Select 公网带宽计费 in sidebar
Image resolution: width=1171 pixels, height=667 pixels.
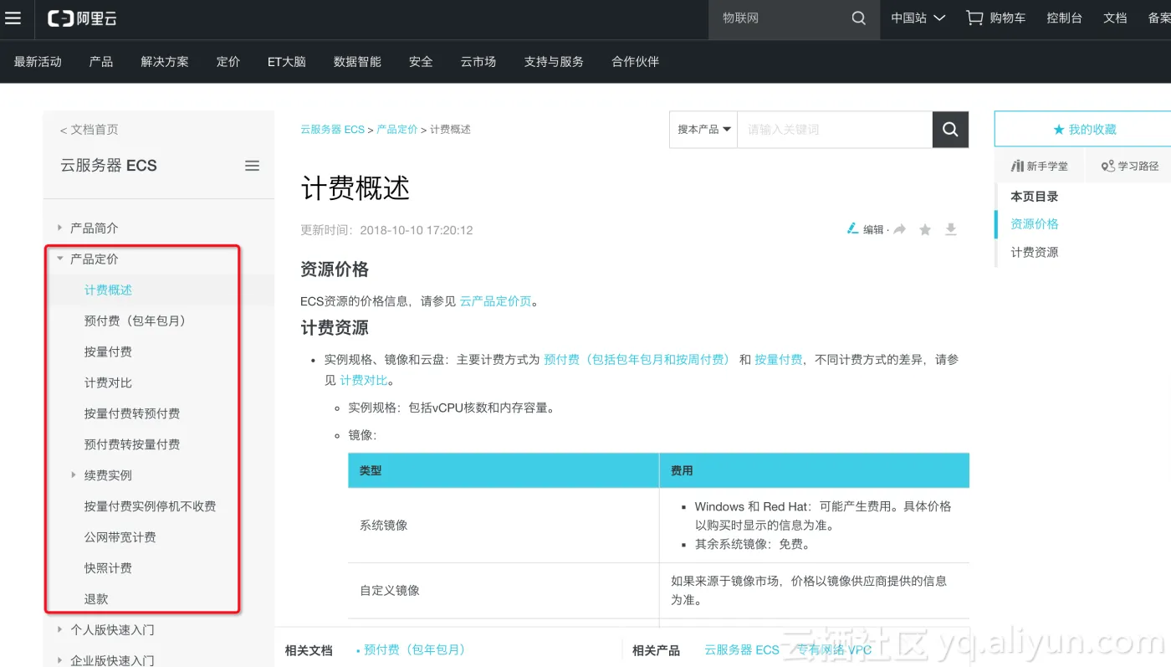click(x=120, y=537)
